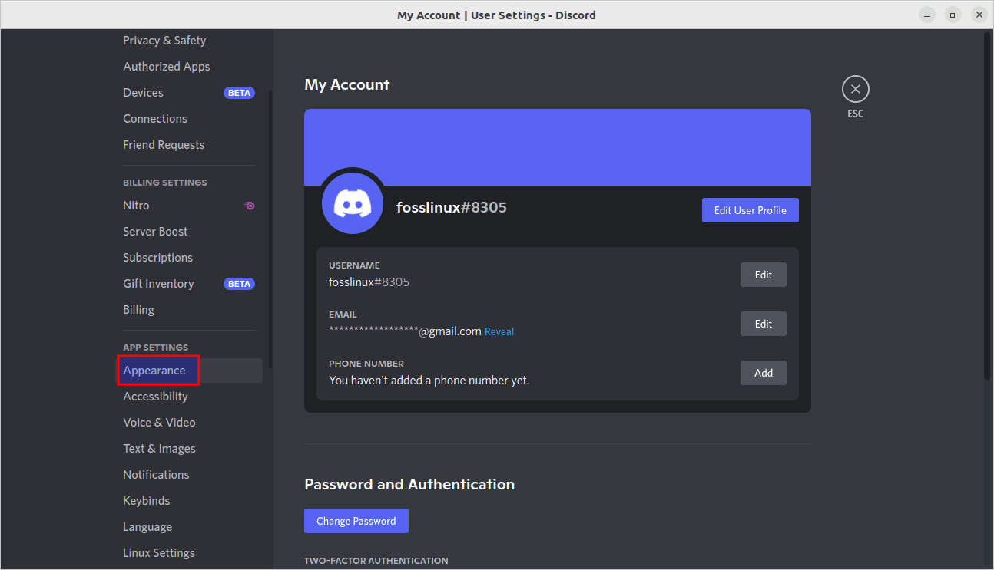Click Edit User Profile button
The height and width of the screenshot is (570, 994).
(750, 210)
